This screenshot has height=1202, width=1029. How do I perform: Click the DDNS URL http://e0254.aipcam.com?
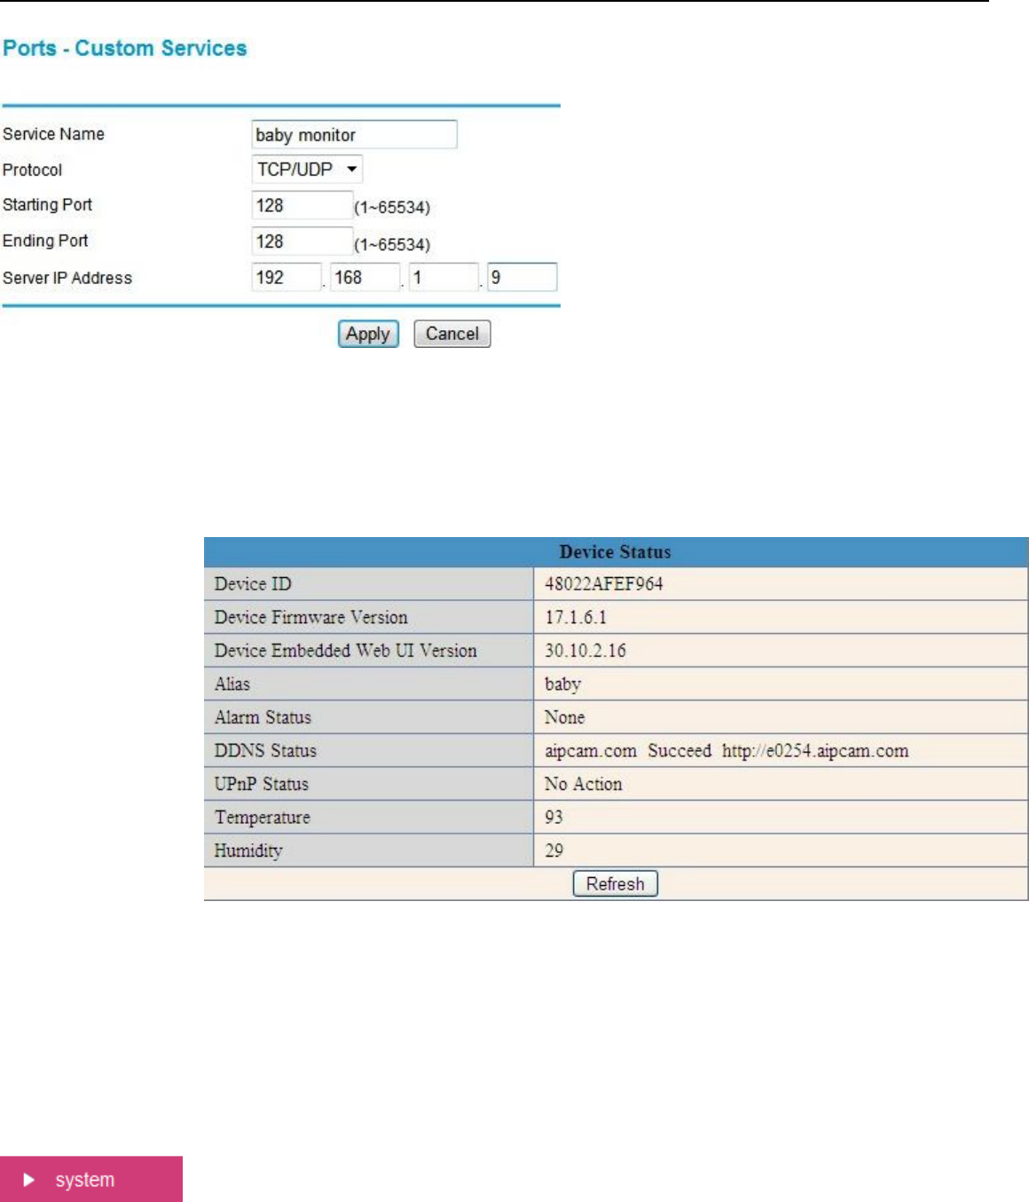coord(815,751)
